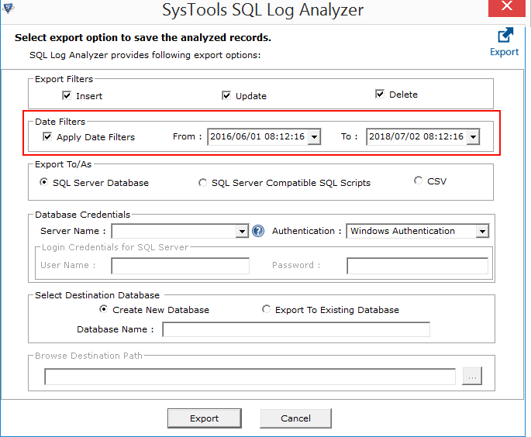The image size is (531, 437).
Task: Click the browse destination path button
Action: tap(472, 376)
